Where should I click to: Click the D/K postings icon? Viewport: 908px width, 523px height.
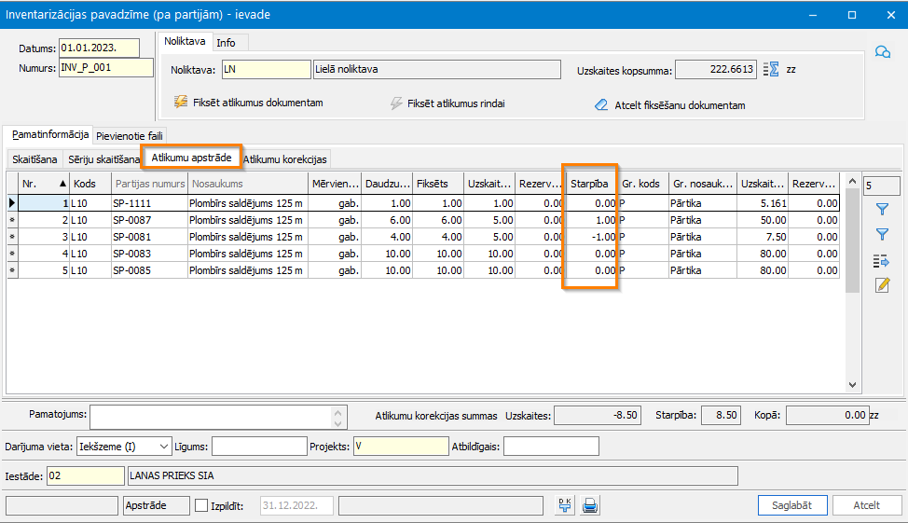(564, 505)
